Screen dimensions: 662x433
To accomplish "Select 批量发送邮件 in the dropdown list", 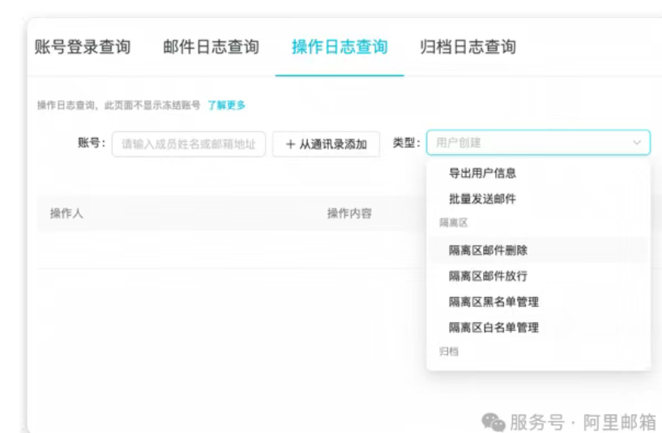I will point(483,199).
